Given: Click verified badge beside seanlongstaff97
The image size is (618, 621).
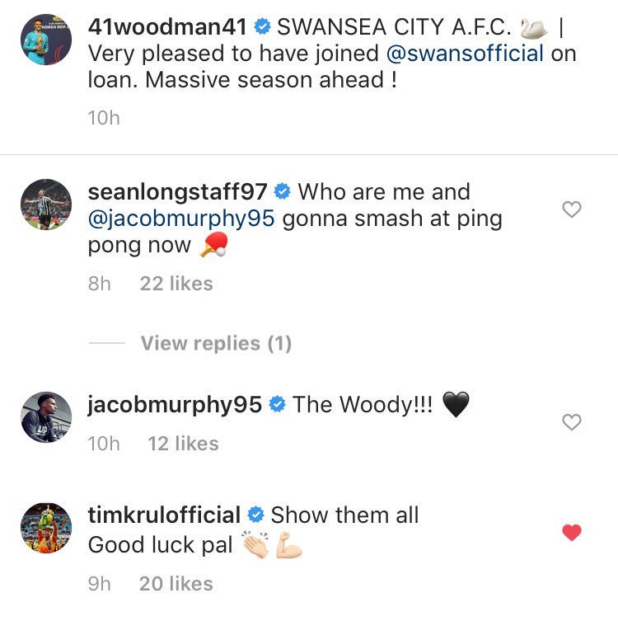Looking at the screenshot, I should (x=283, y=191).
